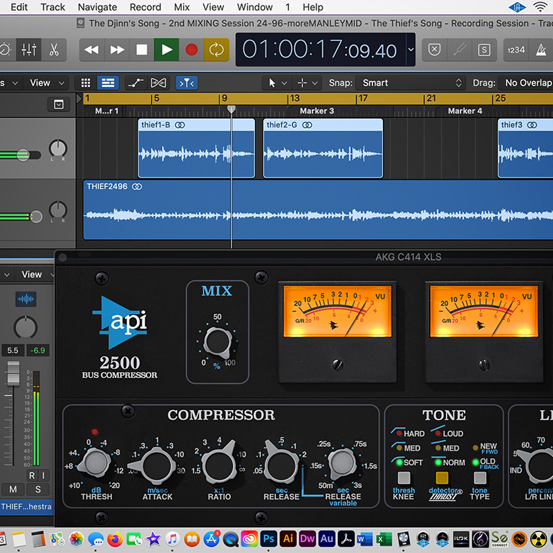This screenshot has height=553, width=553.
Task: Open Illustrator from the dock
Action: (288, 539)
